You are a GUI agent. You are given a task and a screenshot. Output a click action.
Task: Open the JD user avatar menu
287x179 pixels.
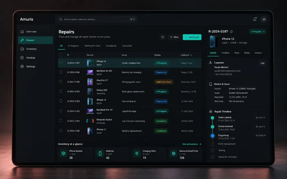pos(264,19)
